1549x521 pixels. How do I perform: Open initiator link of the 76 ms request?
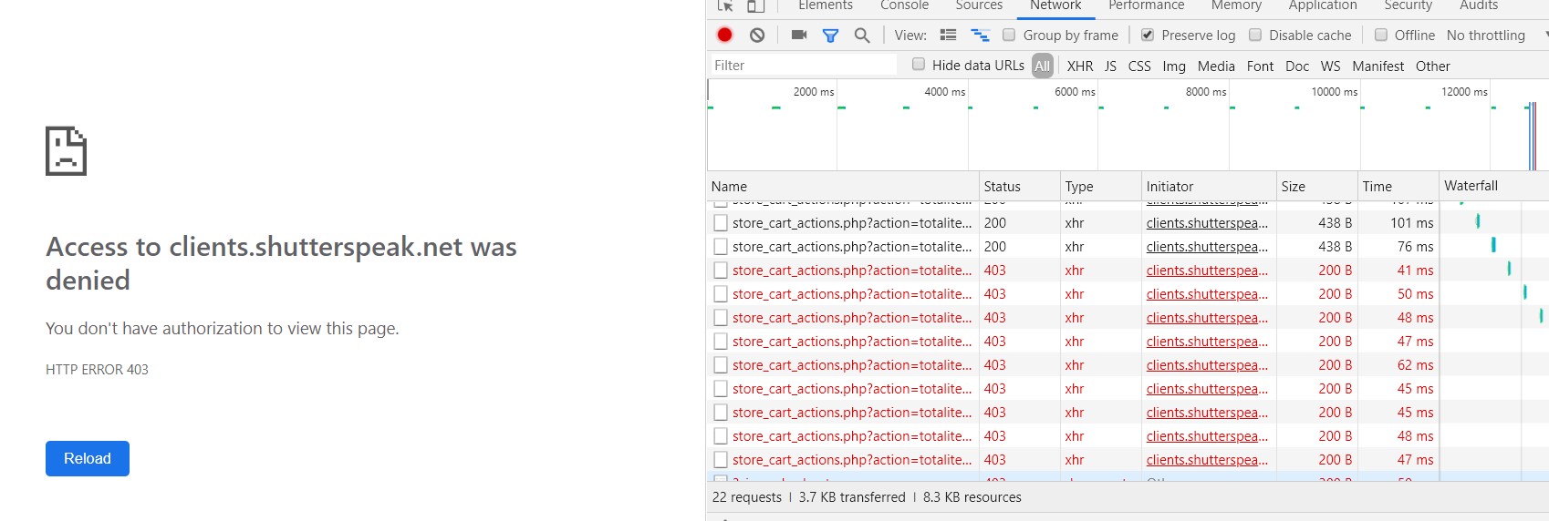tap(1207, 246)
